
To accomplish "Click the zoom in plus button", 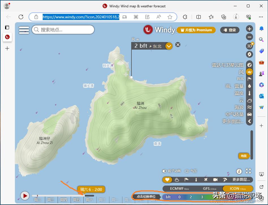I will [x=249, y=29].
